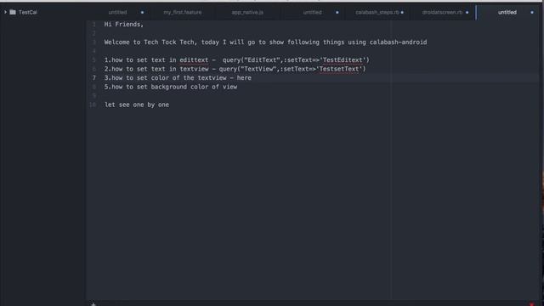Select the TestCal project root label
This screenshot has height=306, width=544.
[x=28, y=12]
